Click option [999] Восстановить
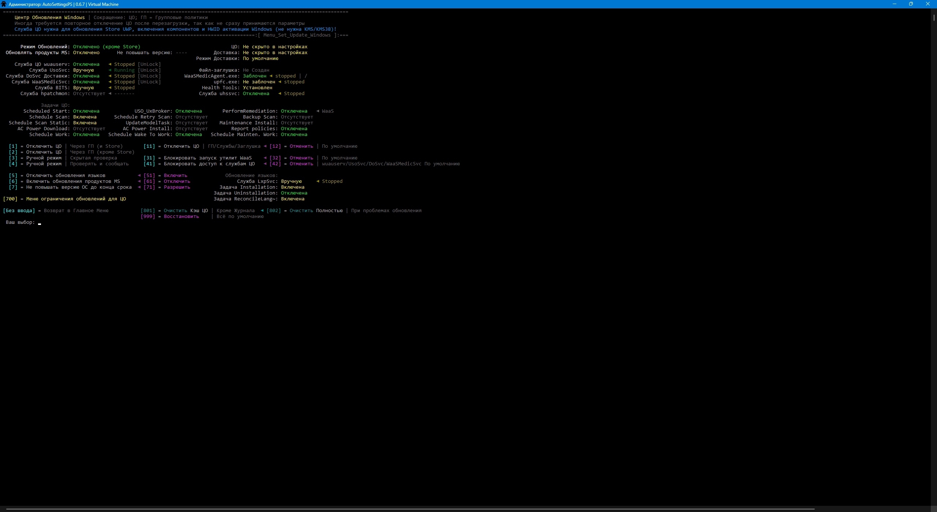Viewport: 937px width, 512px height. point(170,217)
